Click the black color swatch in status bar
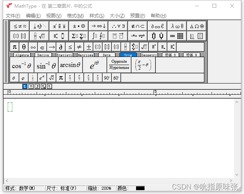The width and height of the screenshot is (244, 194). pos(140,188)
